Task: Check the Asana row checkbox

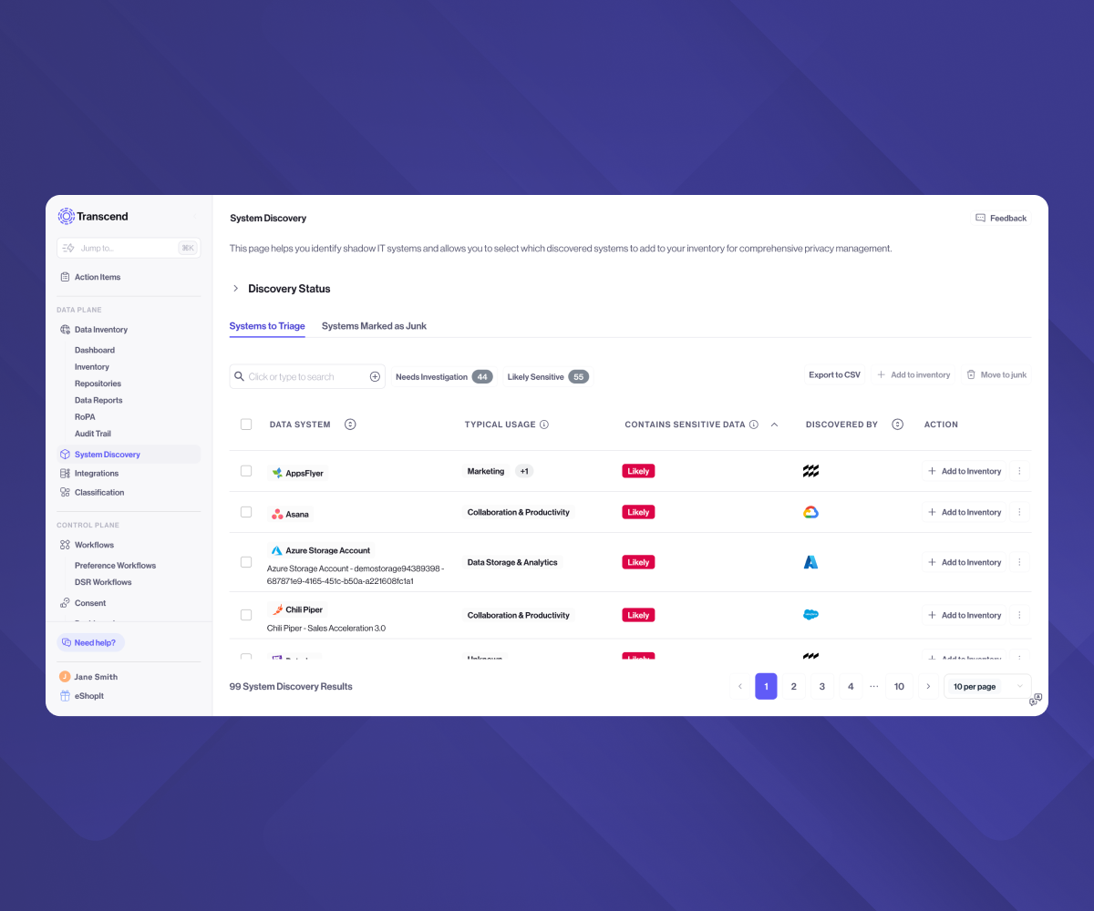Action: click(x=246, y=512)
